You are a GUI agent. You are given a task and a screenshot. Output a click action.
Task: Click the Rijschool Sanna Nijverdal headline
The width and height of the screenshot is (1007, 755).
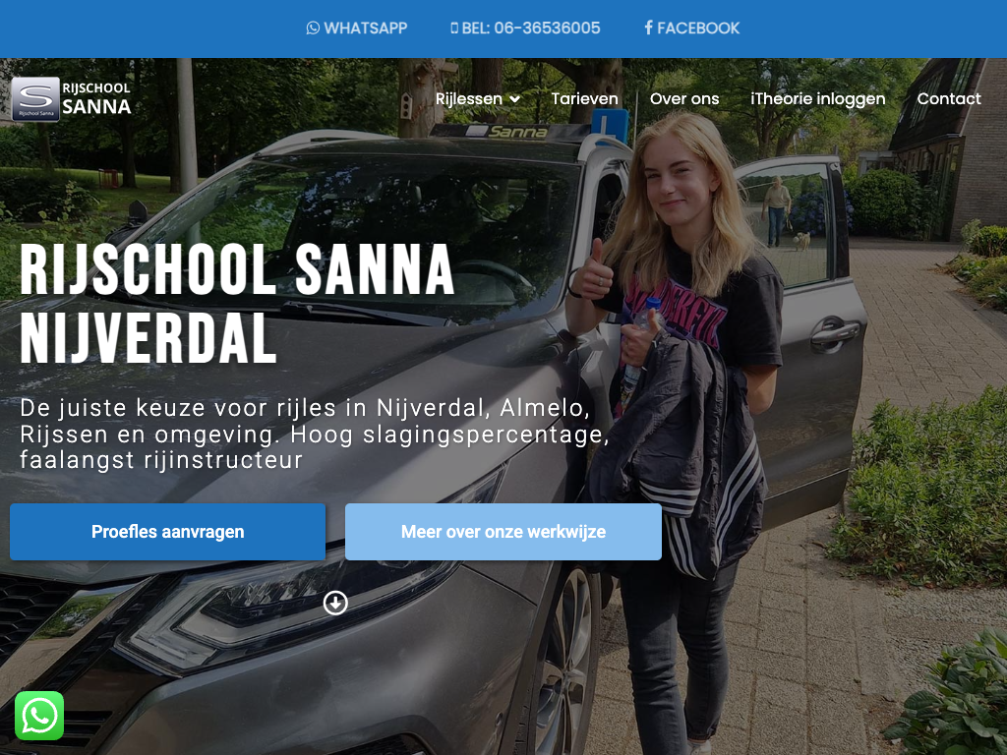(x=238, y=305)
